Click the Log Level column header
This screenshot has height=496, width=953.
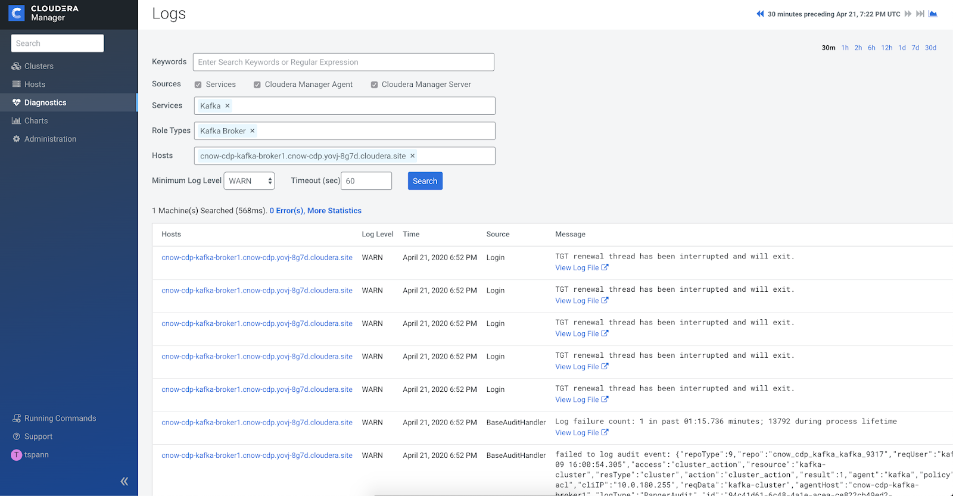[x=378, y=235]
